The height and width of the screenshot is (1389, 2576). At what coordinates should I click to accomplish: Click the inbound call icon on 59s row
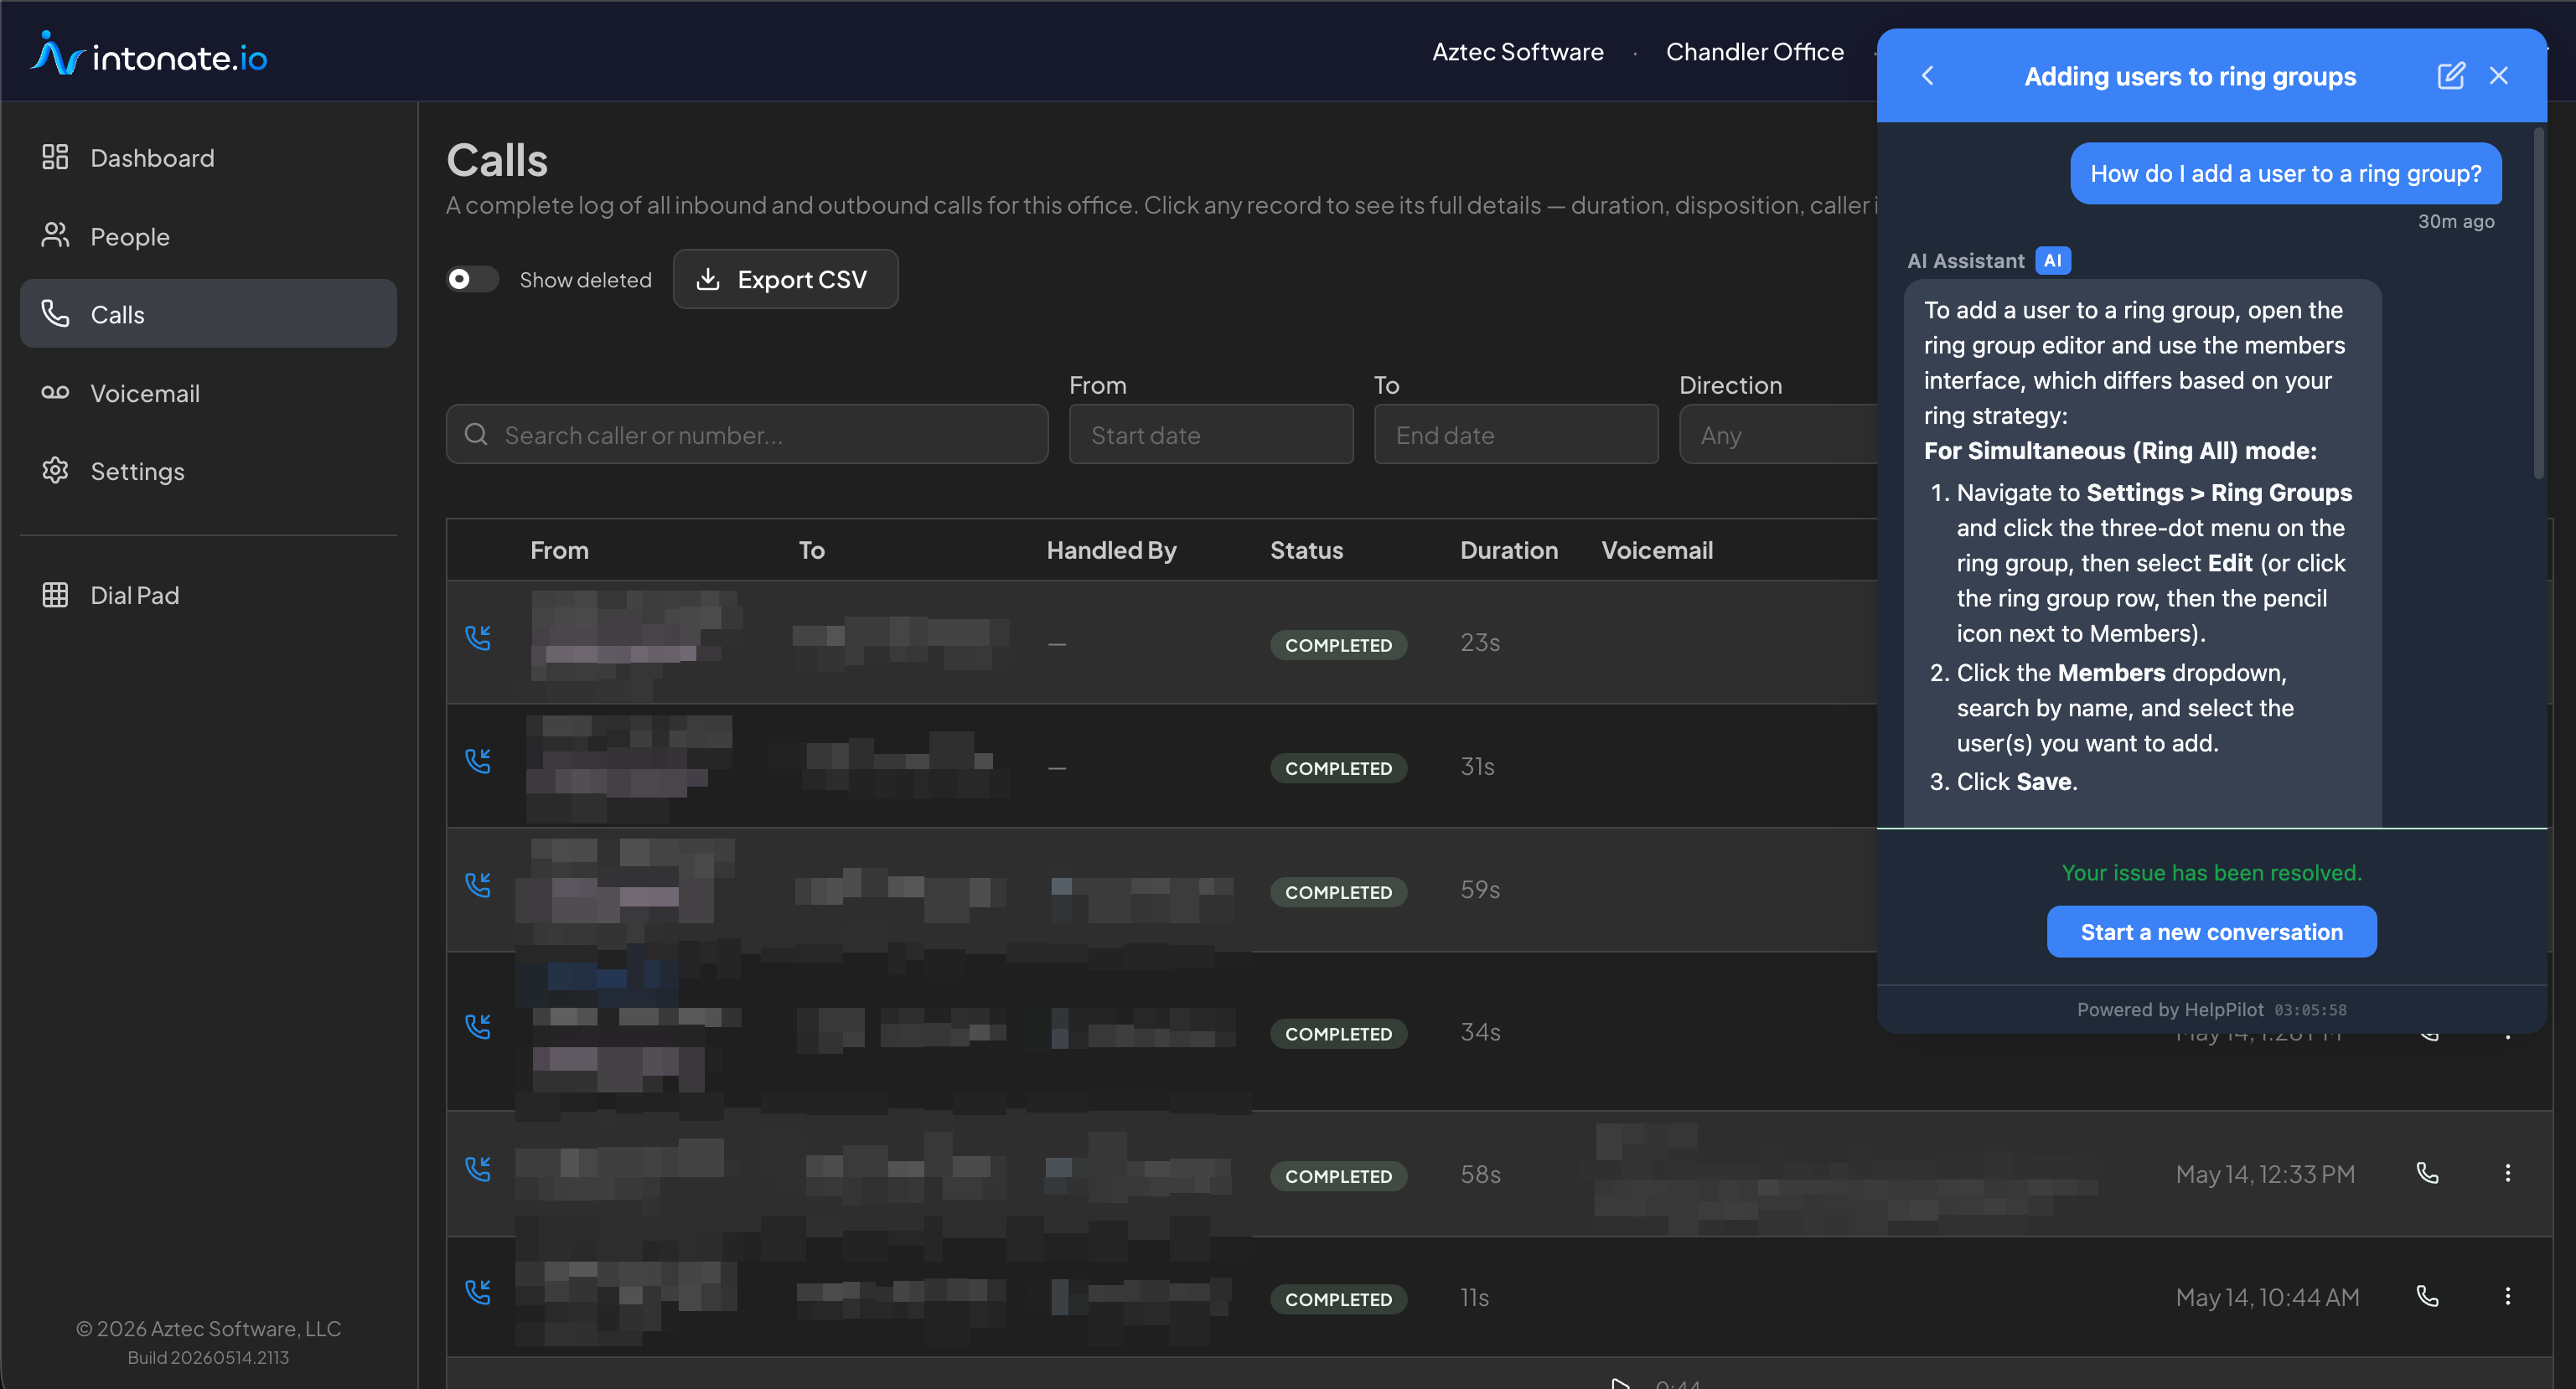478,885
